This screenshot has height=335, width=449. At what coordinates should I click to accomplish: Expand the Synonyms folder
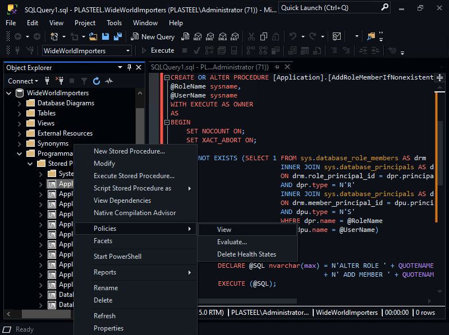coord(19,143)
